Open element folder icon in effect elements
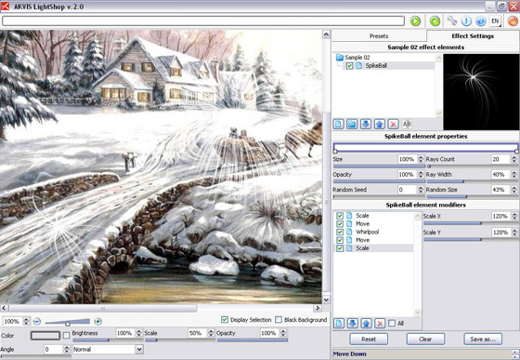This screenshot has width=520, height=360. (x=352, y=125)
